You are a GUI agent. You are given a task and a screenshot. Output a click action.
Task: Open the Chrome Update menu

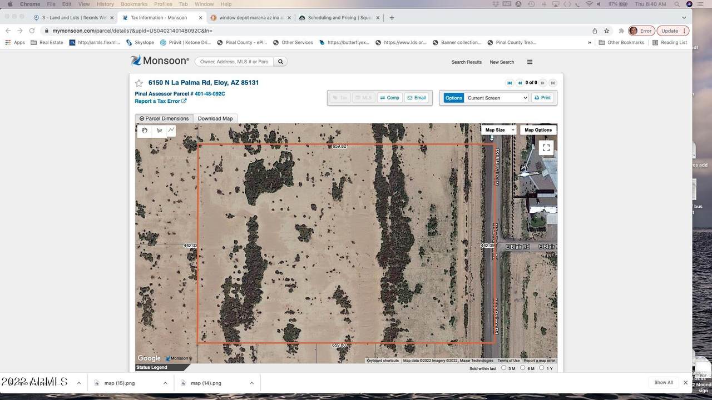pos(673,31)
